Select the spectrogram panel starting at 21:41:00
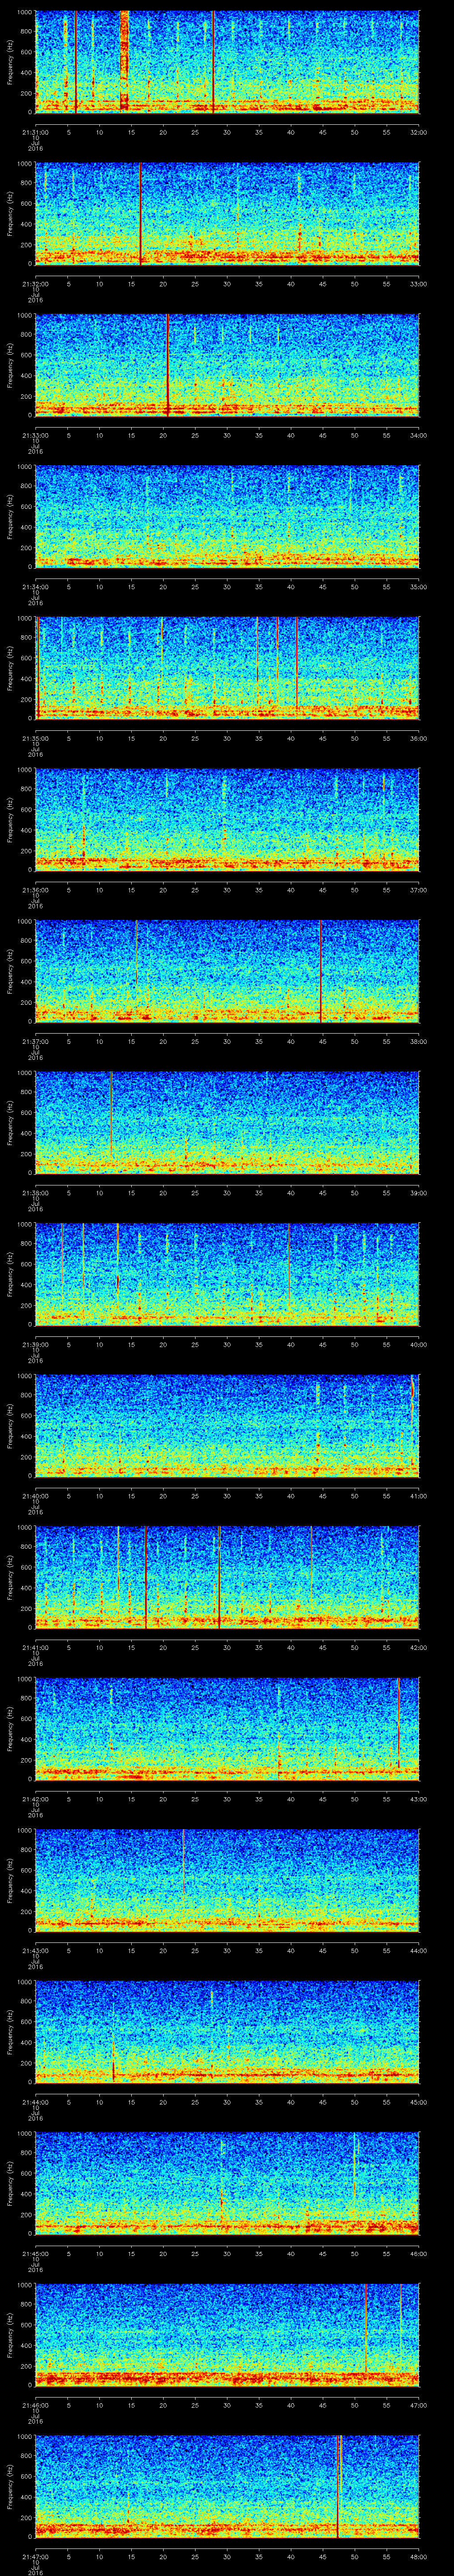The width and height of the screenshot is (454, 2576). (x=227, y=1577)
